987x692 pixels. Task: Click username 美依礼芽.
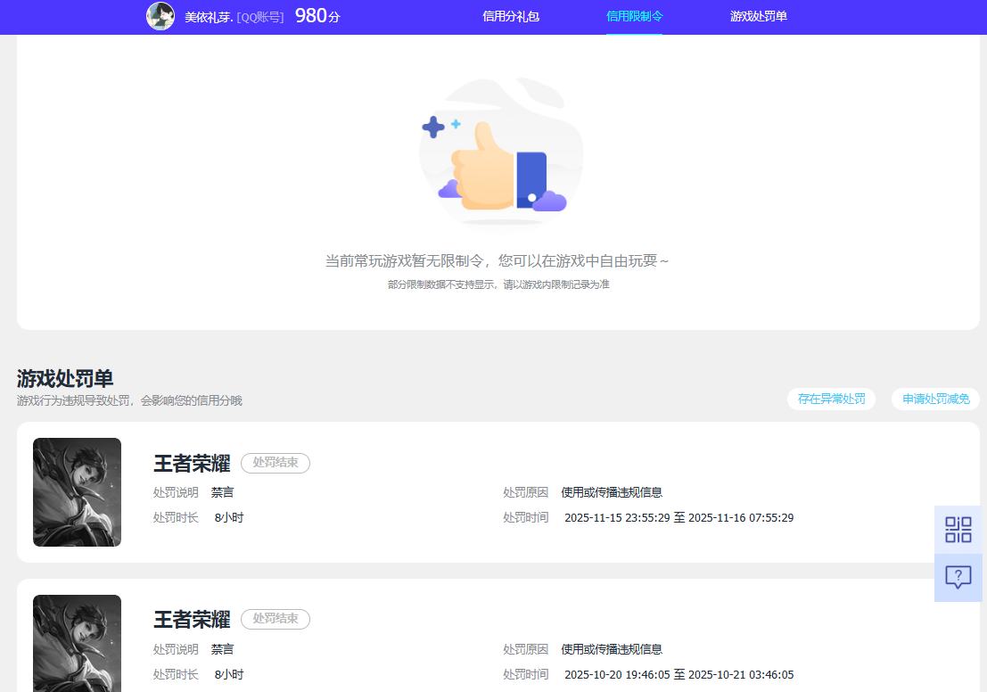point(209,18)
